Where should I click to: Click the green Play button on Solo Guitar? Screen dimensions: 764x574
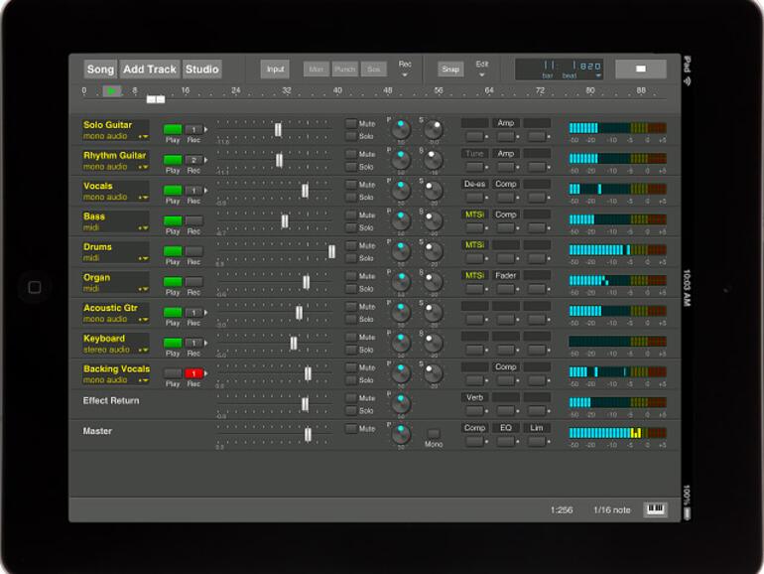point(173,129)
